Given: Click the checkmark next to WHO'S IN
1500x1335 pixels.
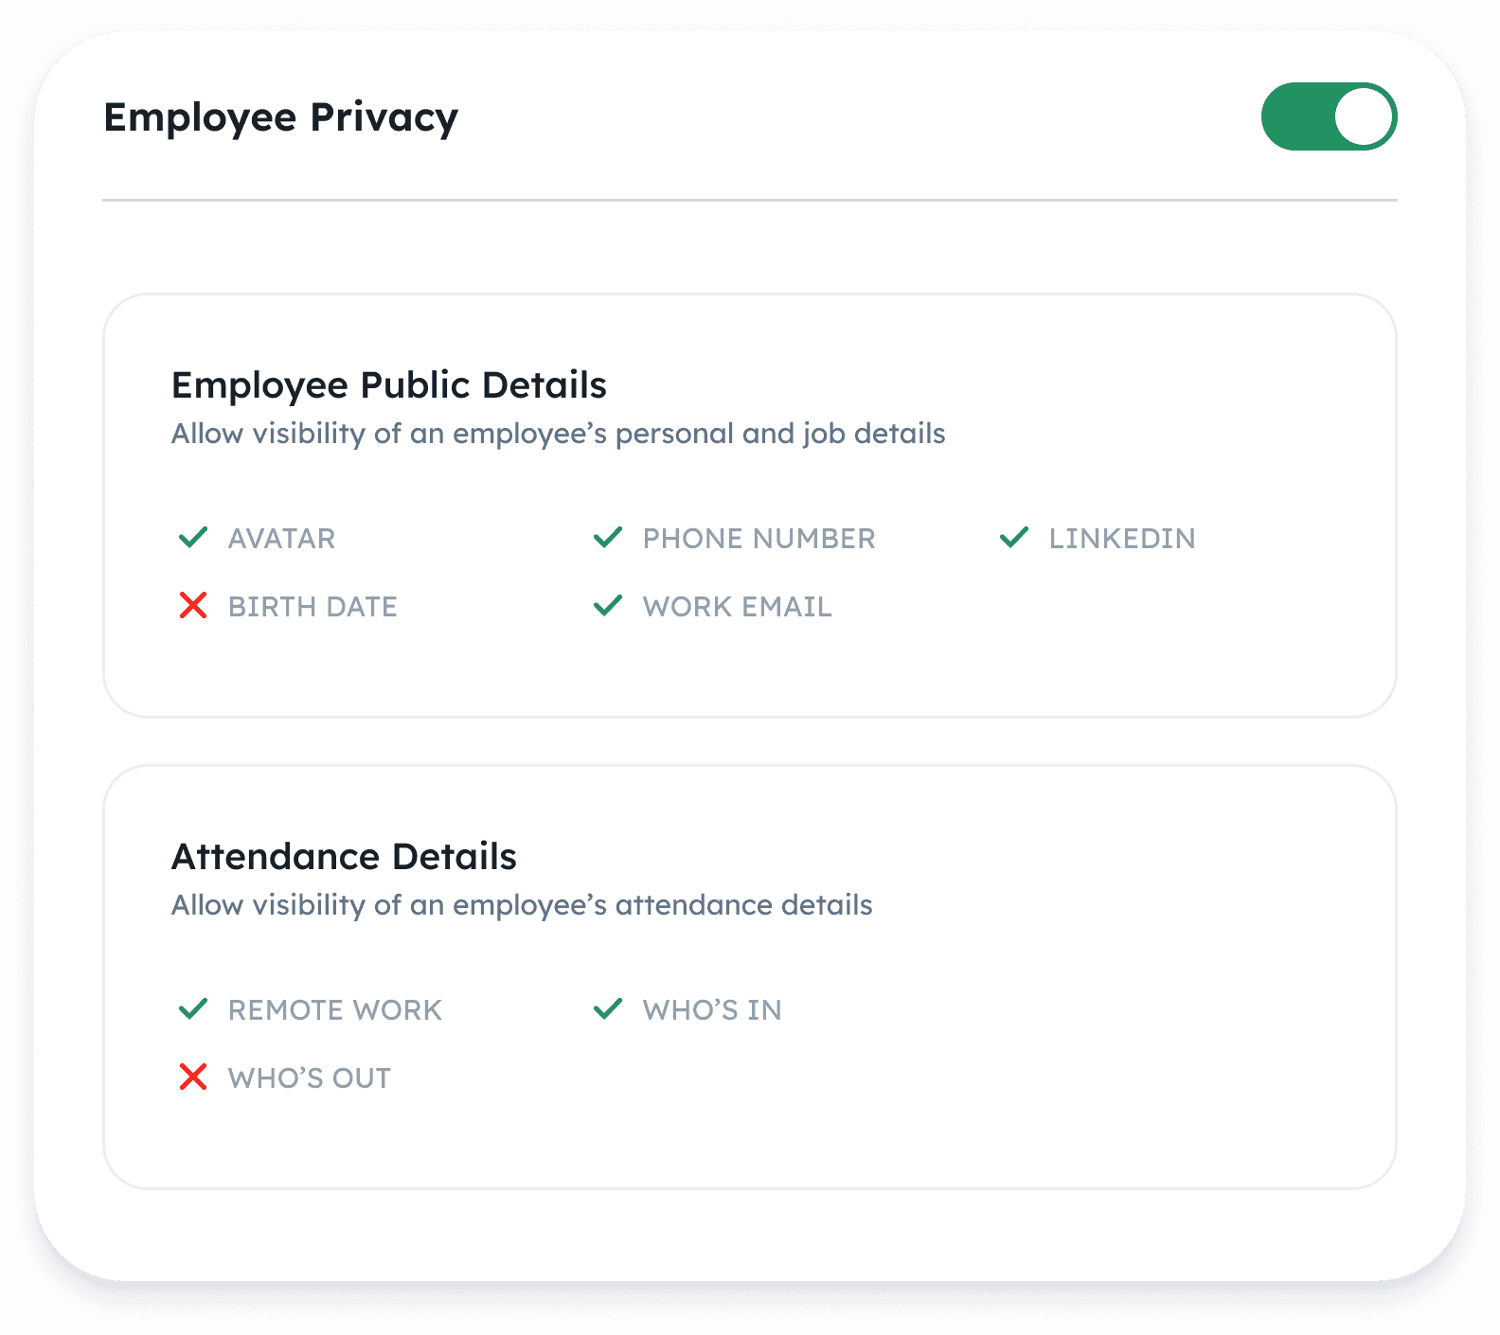Looking at the screenshot, I should pyautogui.click(x=608, y=1009).
